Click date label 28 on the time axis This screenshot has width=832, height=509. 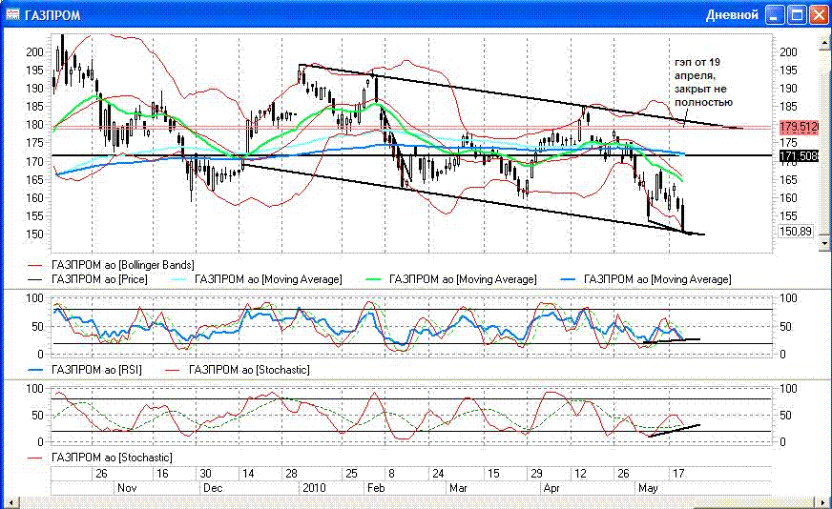[x=291, y=474]
